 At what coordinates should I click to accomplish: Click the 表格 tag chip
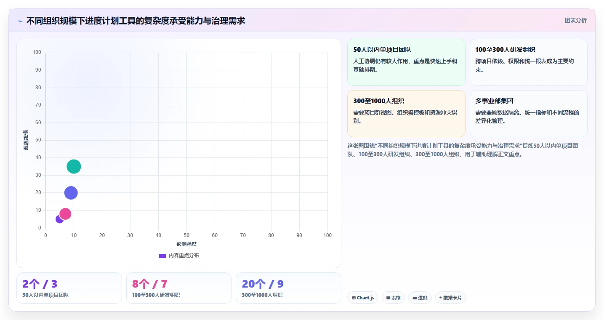click(x=393, y=298)
